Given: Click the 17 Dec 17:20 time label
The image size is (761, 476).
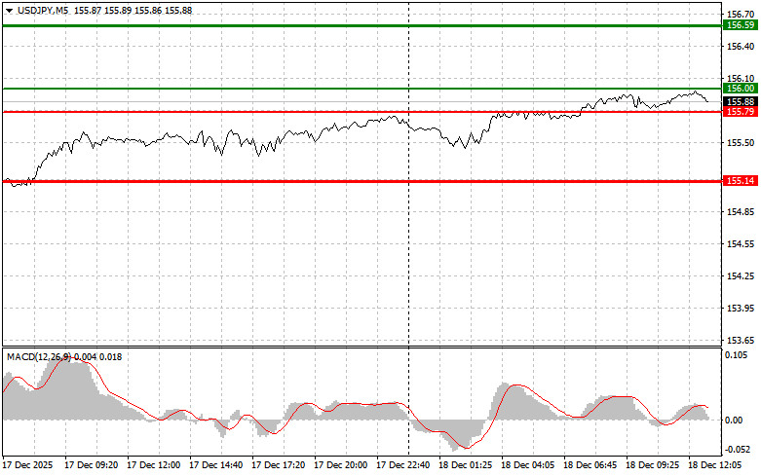Looking at the screenshot, I should [x=279, y=465].
